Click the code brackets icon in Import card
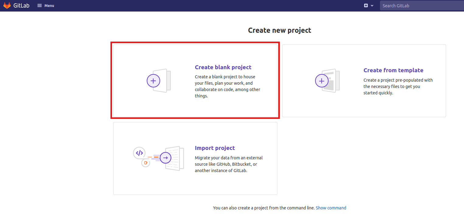 139,153
